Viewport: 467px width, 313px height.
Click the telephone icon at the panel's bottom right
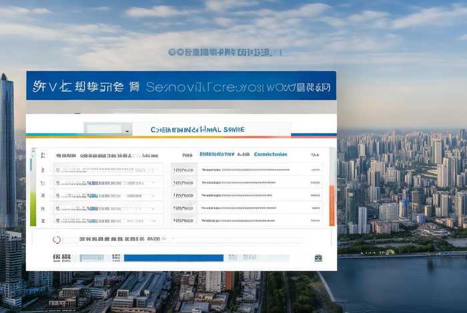318,258
